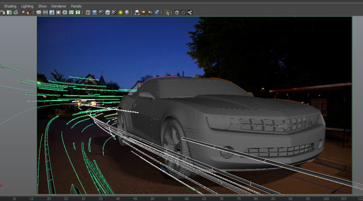Toggle the Film Gate icon
This screenshot has height=201, width=363.
click(x=45, y=12)
